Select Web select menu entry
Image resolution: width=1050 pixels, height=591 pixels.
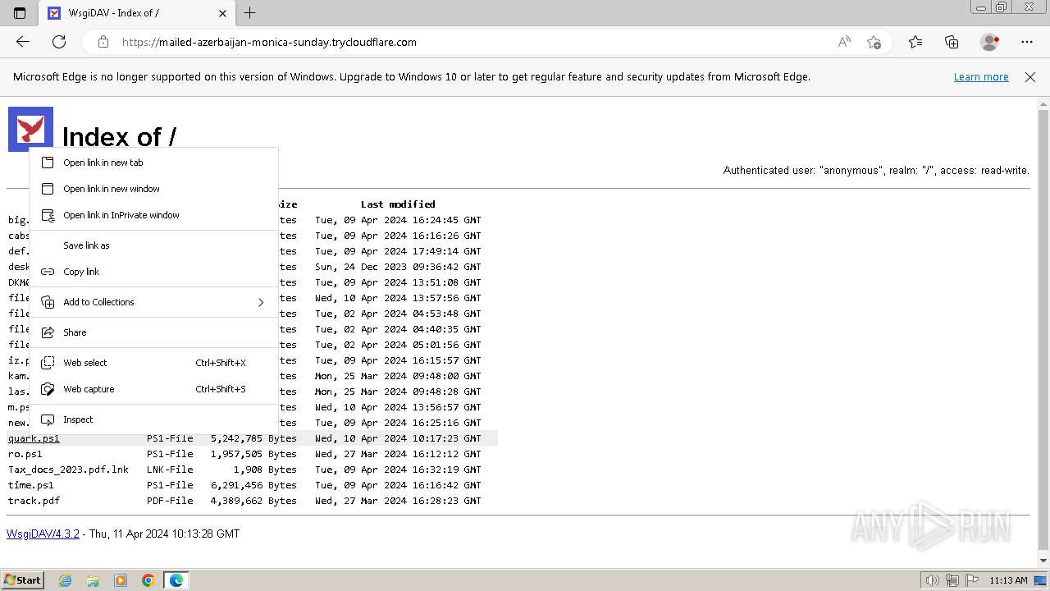pyautogui.click(x=153, y=363)
